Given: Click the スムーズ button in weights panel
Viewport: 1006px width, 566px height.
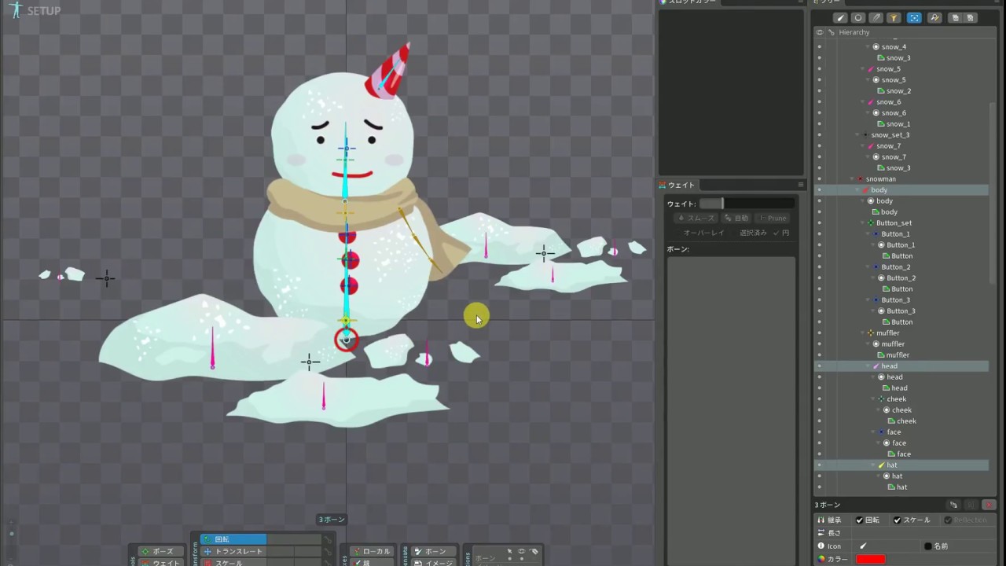Looking at the screenshot, I should click(696, 218).
